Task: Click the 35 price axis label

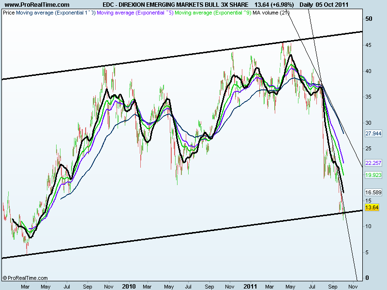Action: click(369, 97)
